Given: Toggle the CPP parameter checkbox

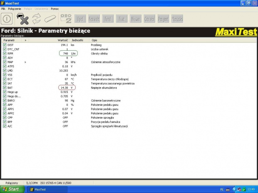Looking at the screenshot, I should tap(5, 117).
